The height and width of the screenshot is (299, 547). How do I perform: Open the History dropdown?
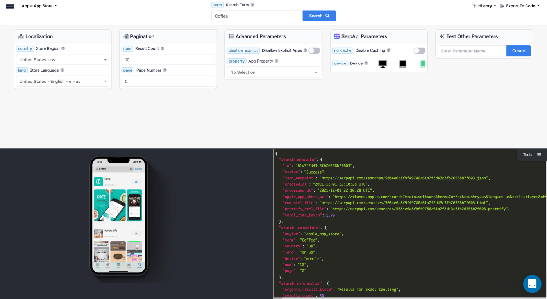tap(484, 6)
